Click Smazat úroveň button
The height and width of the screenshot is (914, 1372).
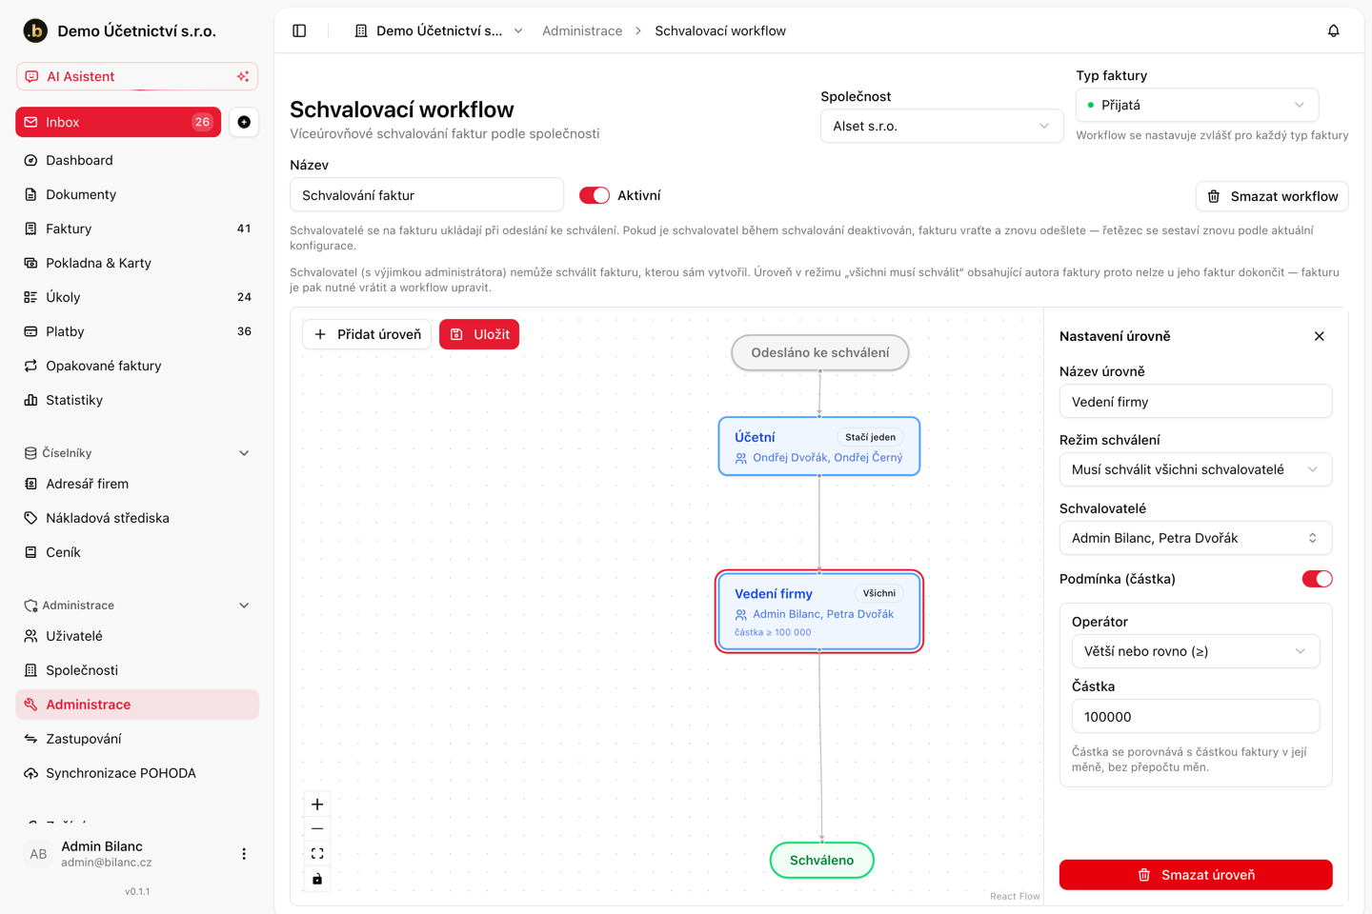[x=1196, y=875]
